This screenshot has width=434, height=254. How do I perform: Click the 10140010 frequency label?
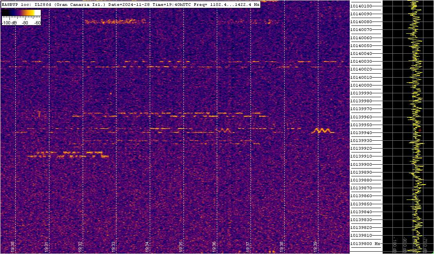tap(361, 78)
